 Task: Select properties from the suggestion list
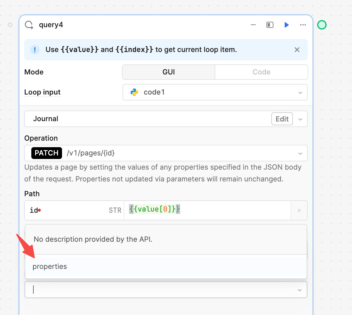click(50, 267)
